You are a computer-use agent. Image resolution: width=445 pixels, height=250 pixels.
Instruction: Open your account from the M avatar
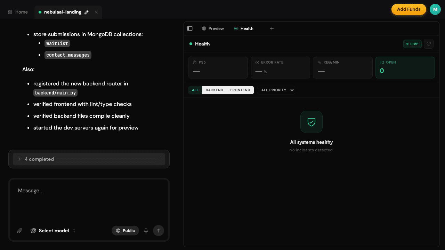click(x=435, y=9)
